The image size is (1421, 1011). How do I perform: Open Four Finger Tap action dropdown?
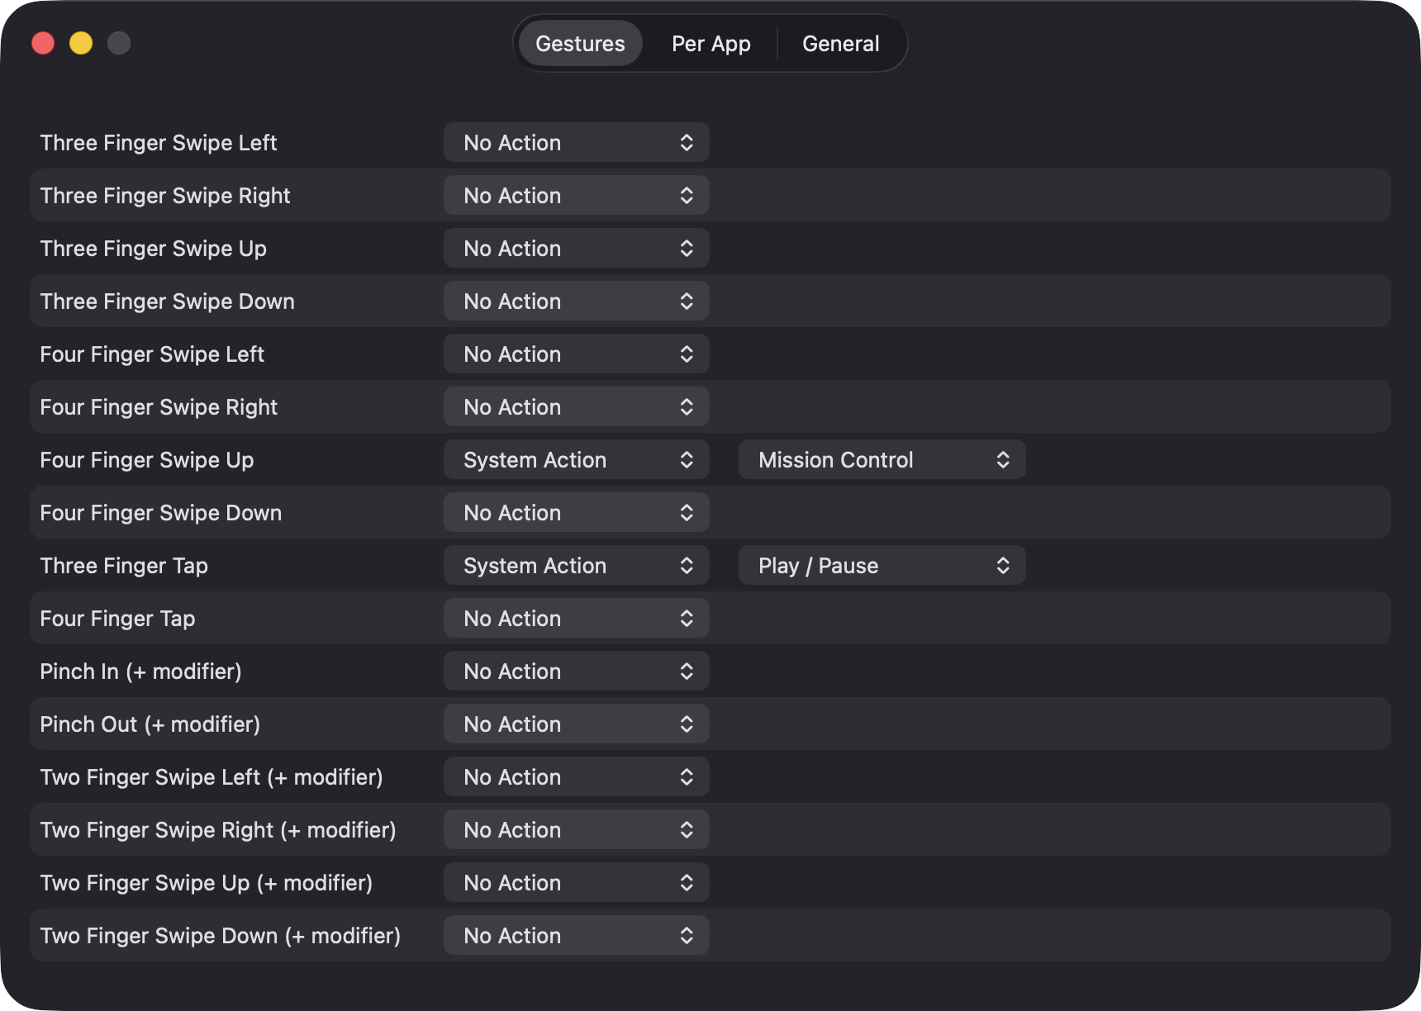pyautogui.click(x=577, y=619)
